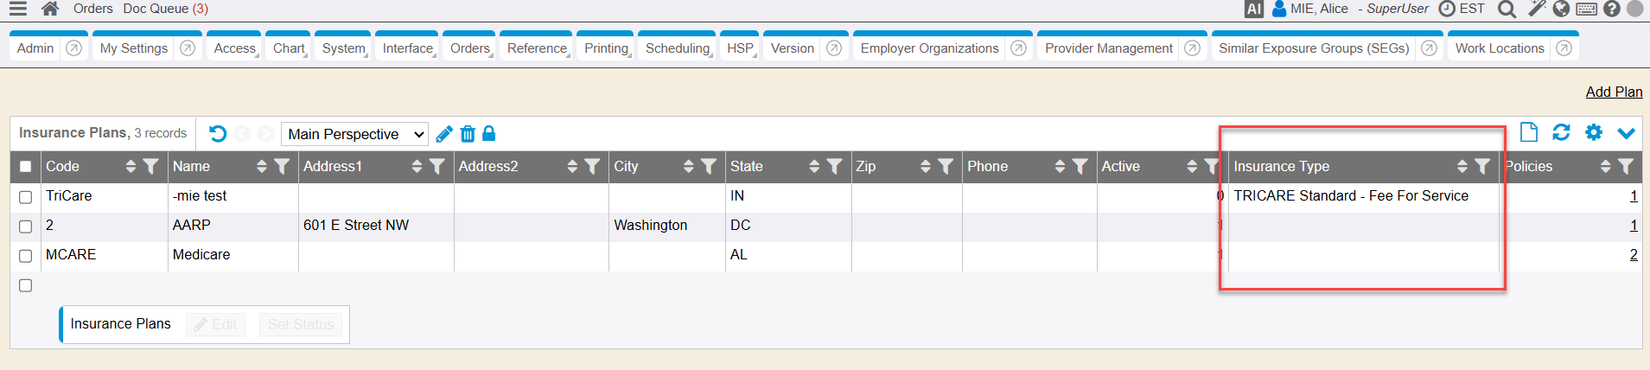Open the Main Perspective dropdown

click(354, 134)
